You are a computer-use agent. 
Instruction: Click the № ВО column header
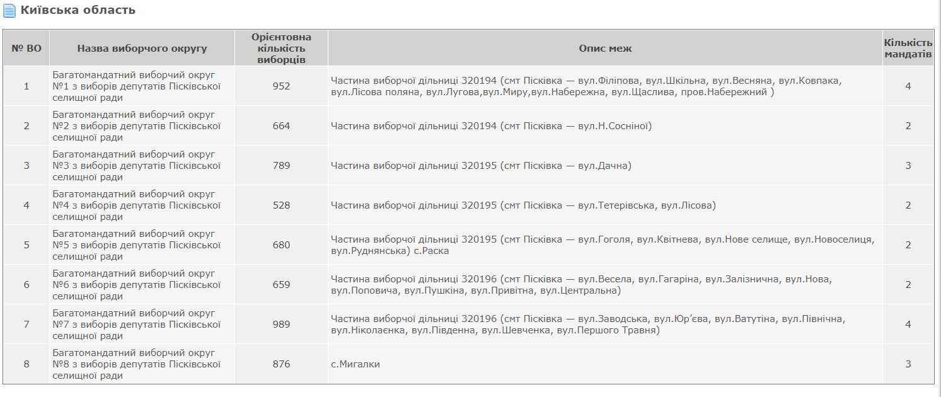pyautogui.click(x=26, y=49)
